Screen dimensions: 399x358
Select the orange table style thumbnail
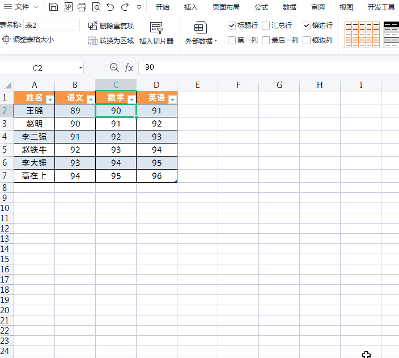click(x=362, y=34)
